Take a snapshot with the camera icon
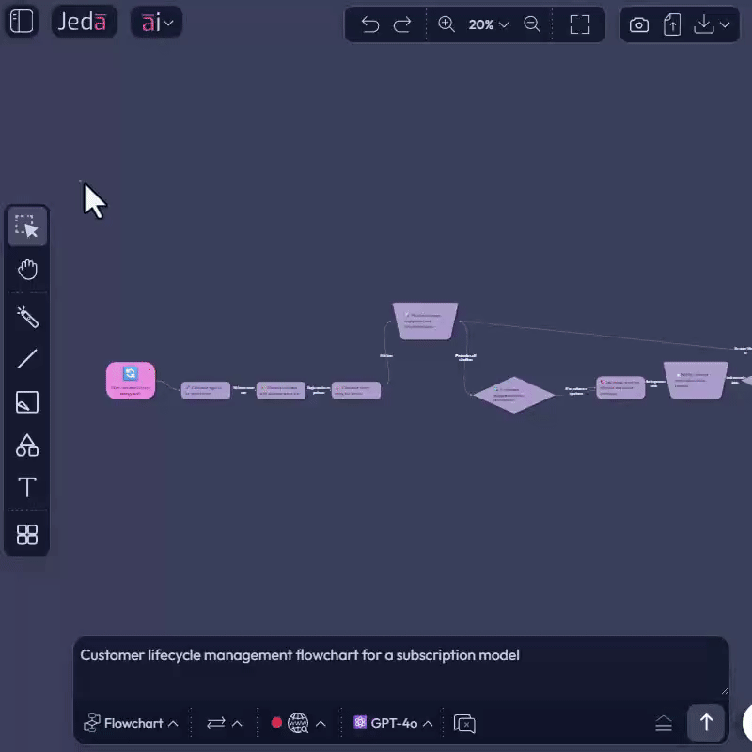Screen dimensions: 752x752 [x=639, y=24]
